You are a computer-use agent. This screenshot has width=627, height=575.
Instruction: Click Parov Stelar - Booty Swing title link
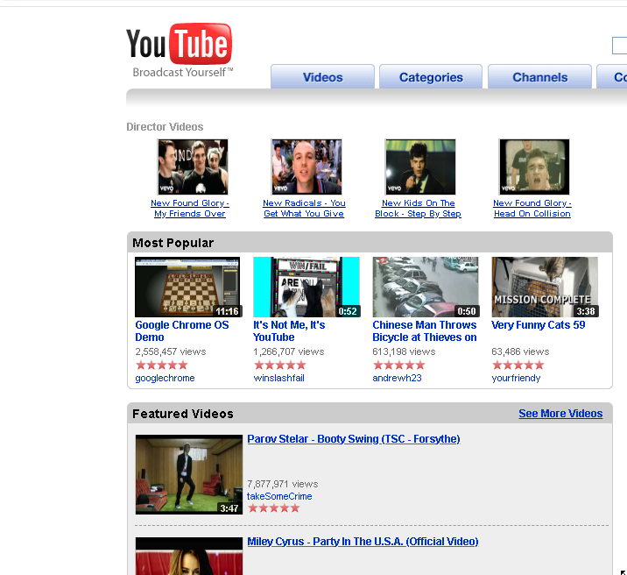point(354,439)
